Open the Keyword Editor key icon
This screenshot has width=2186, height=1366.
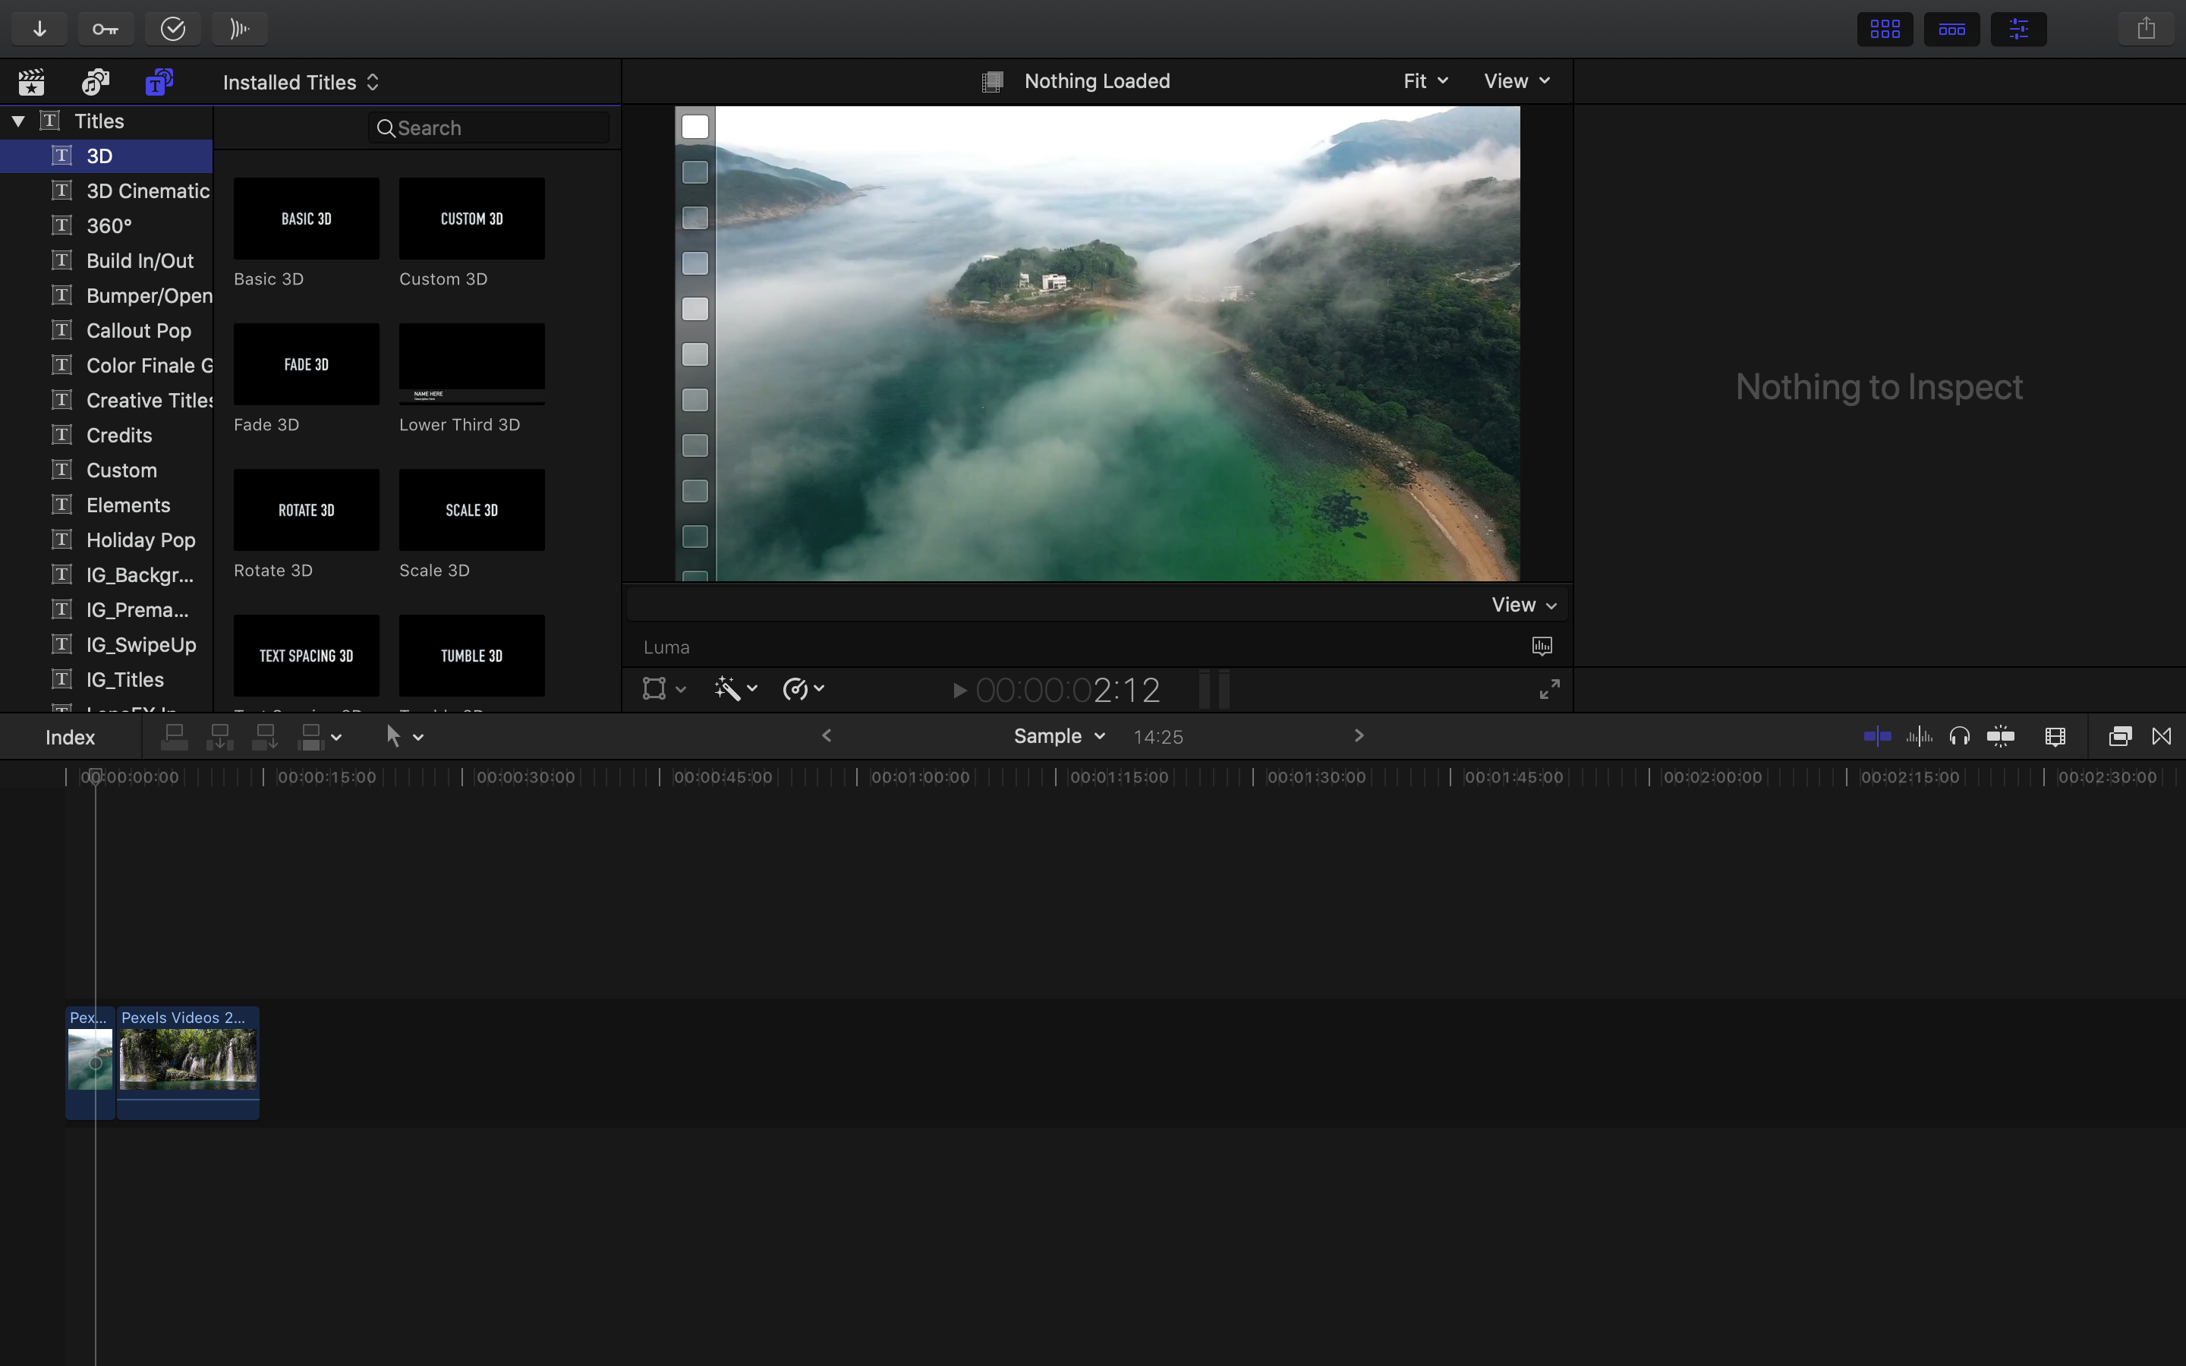(106, 28)
